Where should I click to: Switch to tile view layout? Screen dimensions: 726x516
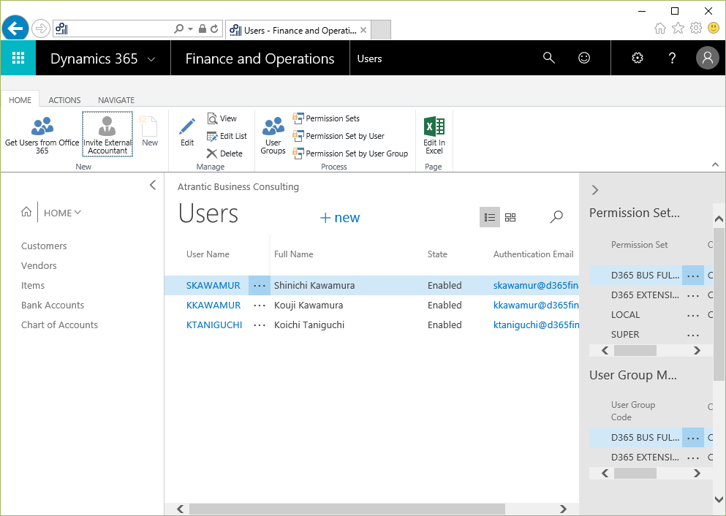click(x=510, y=217)
